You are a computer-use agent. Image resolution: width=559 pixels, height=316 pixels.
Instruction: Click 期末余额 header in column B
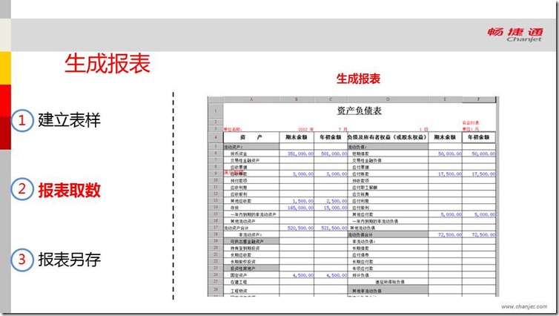tap(297, 137)
